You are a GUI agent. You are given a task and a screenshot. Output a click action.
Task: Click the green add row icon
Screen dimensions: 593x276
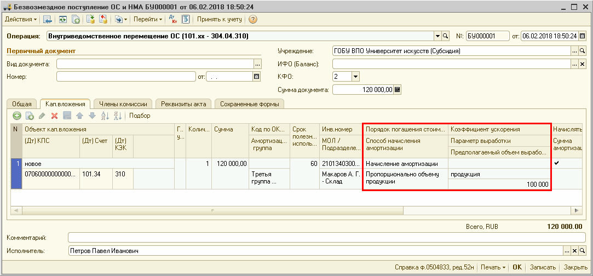coord(16,116)
